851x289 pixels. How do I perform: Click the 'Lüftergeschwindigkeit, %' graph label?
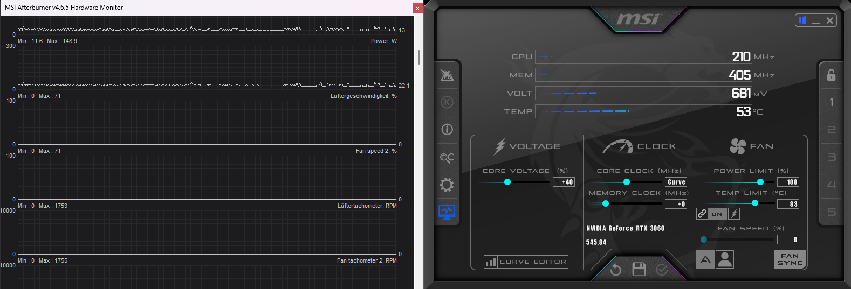pyautogui.click(x=363, y=96)
